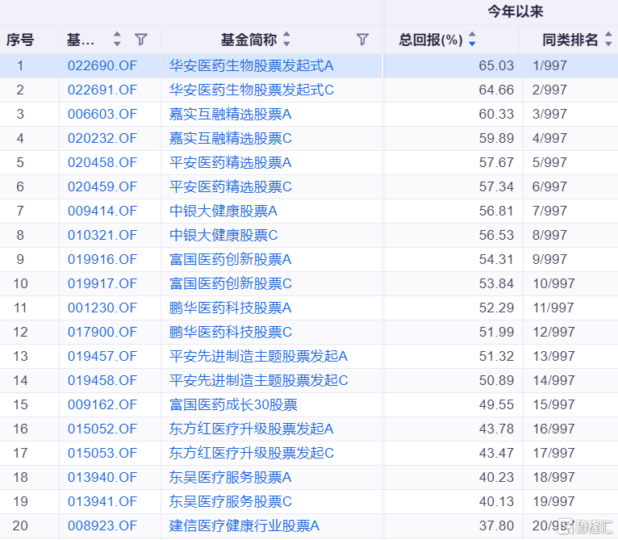Open fund code 013941.OF
Image resolution: width=618 pixels, height=540 pixels.
(102, 501)
